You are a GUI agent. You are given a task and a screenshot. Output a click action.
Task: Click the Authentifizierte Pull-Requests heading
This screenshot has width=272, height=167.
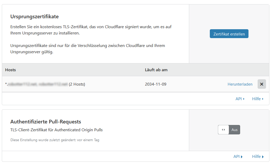[46, 122]
